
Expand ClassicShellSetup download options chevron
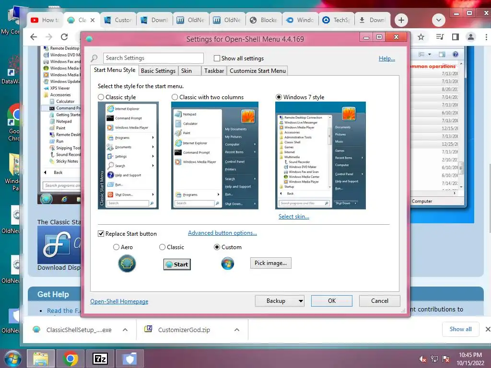coord(125,330)
